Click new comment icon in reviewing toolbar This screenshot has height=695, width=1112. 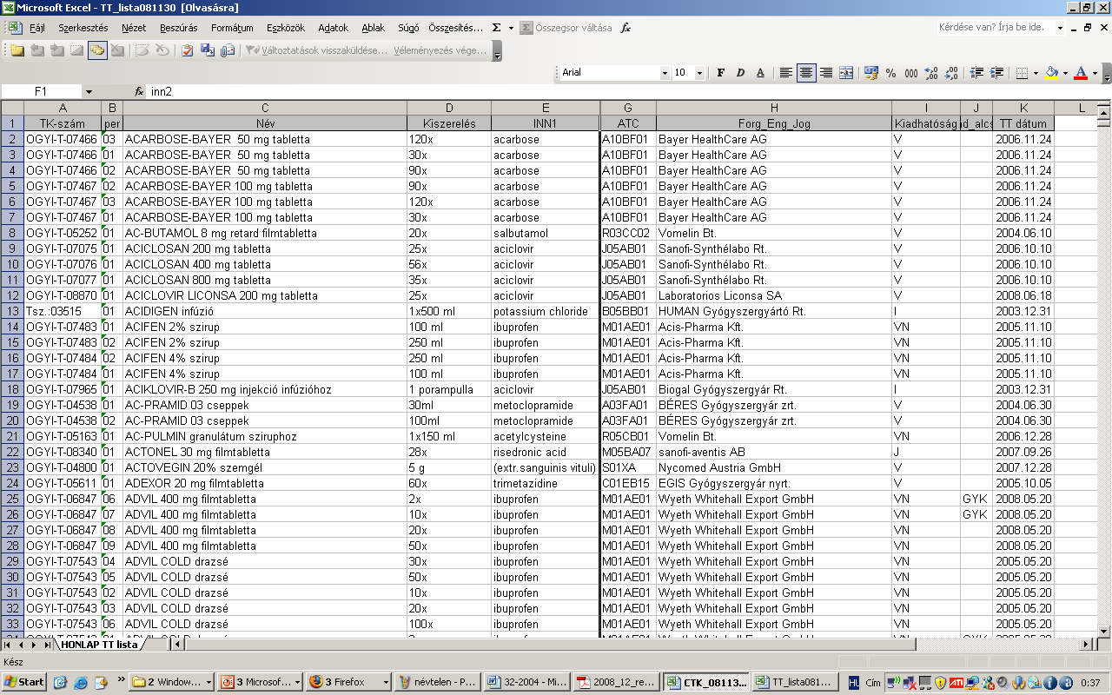[17, 50]
